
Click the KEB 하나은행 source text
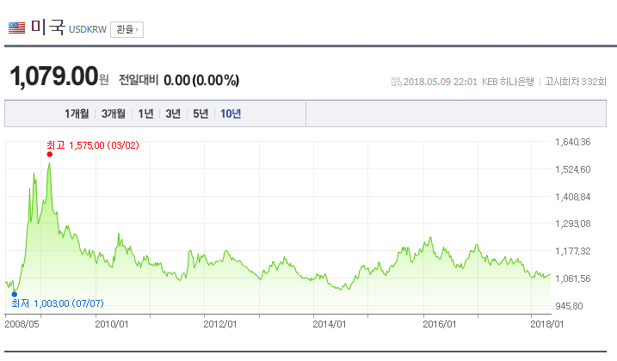pyautogui.click(x=508, y=82)
